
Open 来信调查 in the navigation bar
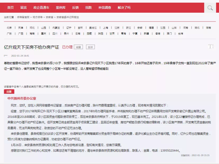pyautogui.click(x=104, y=7)
